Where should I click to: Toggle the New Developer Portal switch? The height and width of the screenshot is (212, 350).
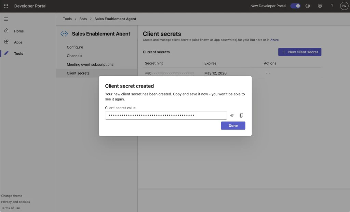pos(295,6)
